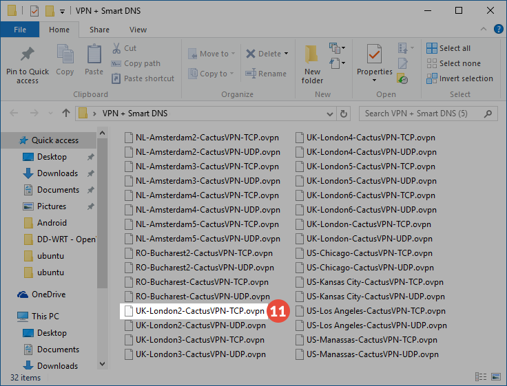Open the File menu tab

pos(20,30)
